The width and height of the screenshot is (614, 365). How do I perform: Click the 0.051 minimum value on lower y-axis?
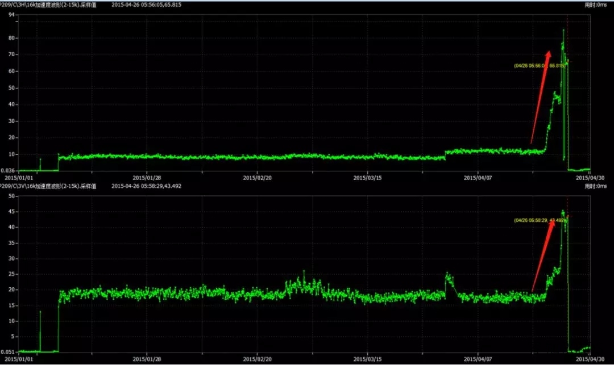9,352
